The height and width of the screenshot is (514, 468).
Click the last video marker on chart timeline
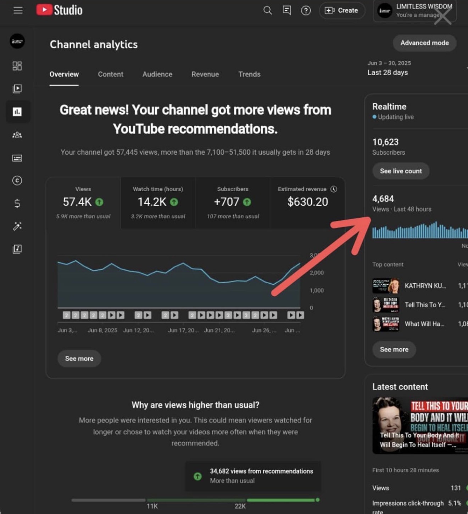[300, 315]
